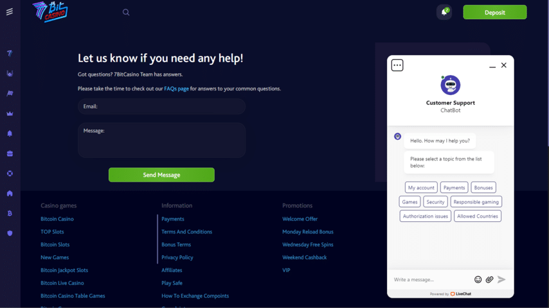The image size is (549, 308).
Task: Open the Privacy Policy link
Action: point(177,258)
